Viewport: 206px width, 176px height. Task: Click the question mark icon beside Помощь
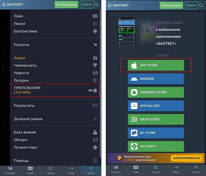point(95,161)
